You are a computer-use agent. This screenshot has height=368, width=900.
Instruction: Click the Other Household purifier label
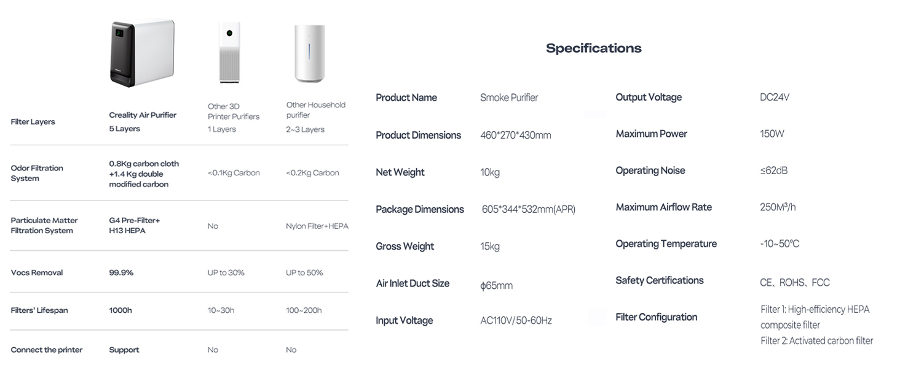tap(315, 110)
